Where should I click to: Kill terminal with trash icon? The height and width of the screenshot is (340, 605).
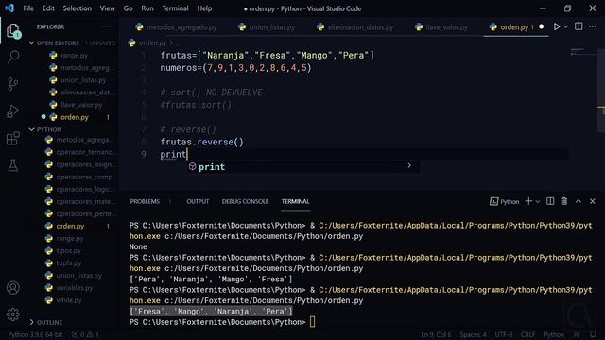tap(564, 201)
